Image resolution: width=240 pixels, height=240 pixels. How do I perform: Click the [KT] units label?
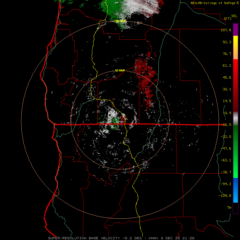point(228,18)
